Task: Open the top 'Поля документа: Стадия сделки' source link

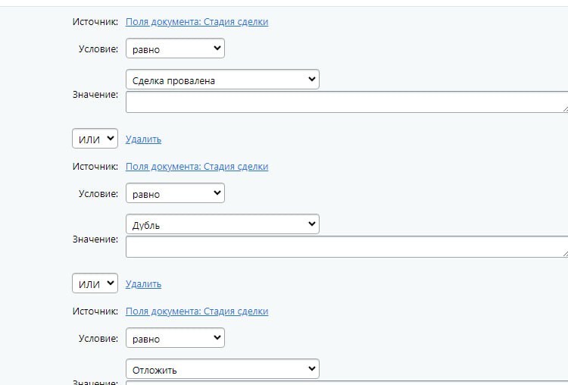Action: coord(197,22)
